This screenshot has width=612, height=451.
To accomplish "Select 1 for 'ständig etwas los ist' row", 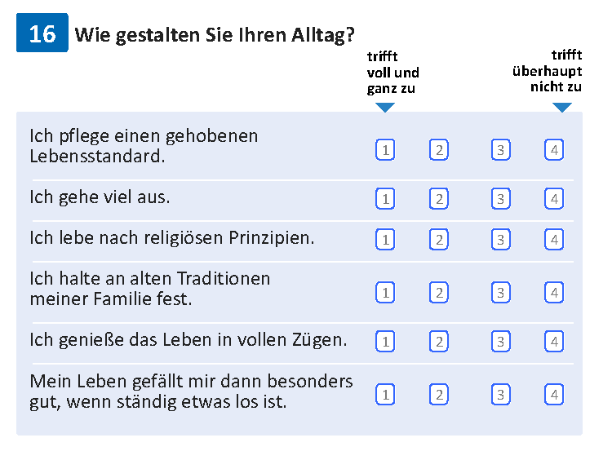I will click(x=385, y=395).
